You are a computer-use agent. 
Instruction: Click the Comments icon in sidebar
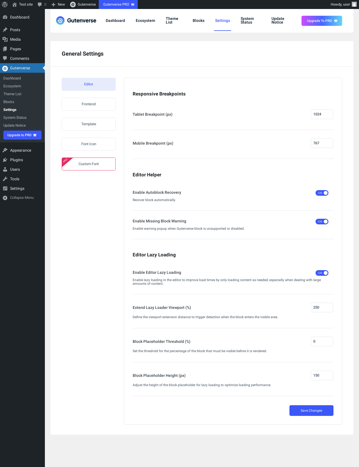[x=5, y=58]
